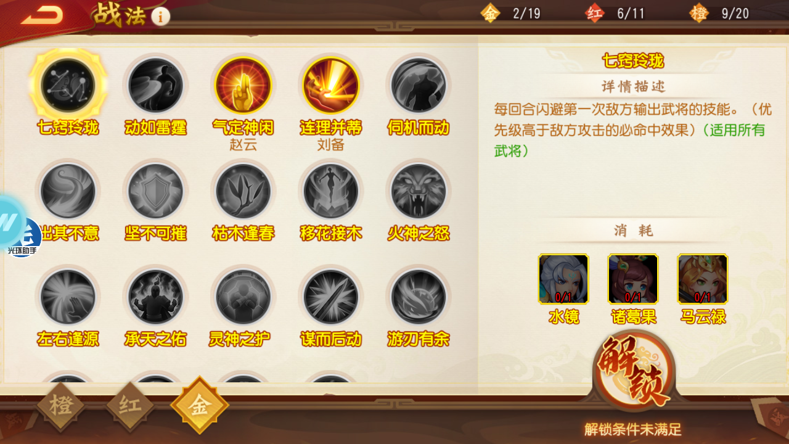Open the 水镜 hero portrait
The width and height of the screenshot is (789, 444).
click(563, 279)
